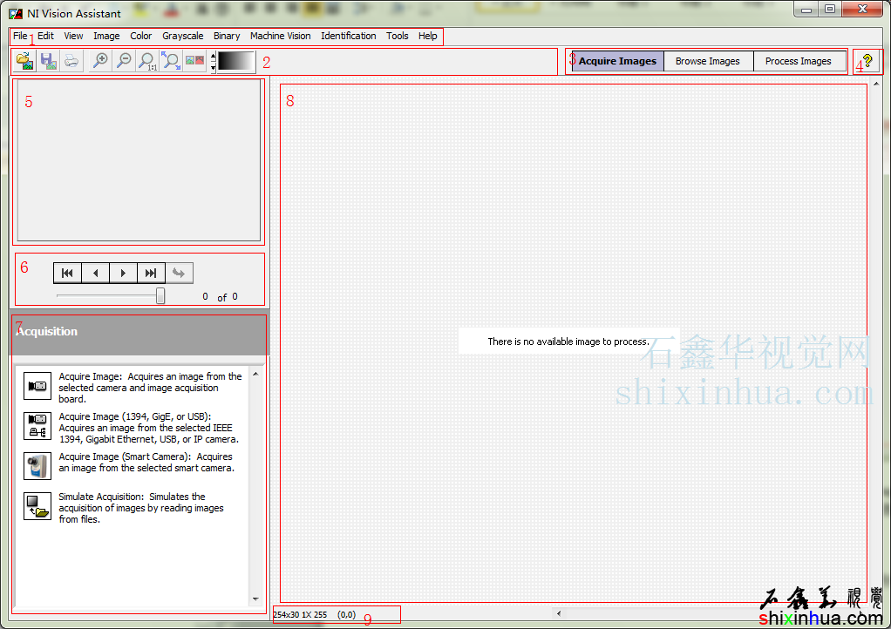This screenshot has width=891, height=629.
Task: Select the Acquire Images mode button
Action: coord(617,61)
